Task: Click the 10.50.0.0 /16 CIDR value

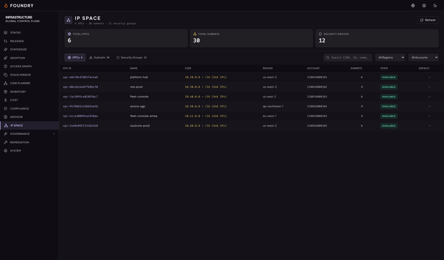Action: point(206,106)
